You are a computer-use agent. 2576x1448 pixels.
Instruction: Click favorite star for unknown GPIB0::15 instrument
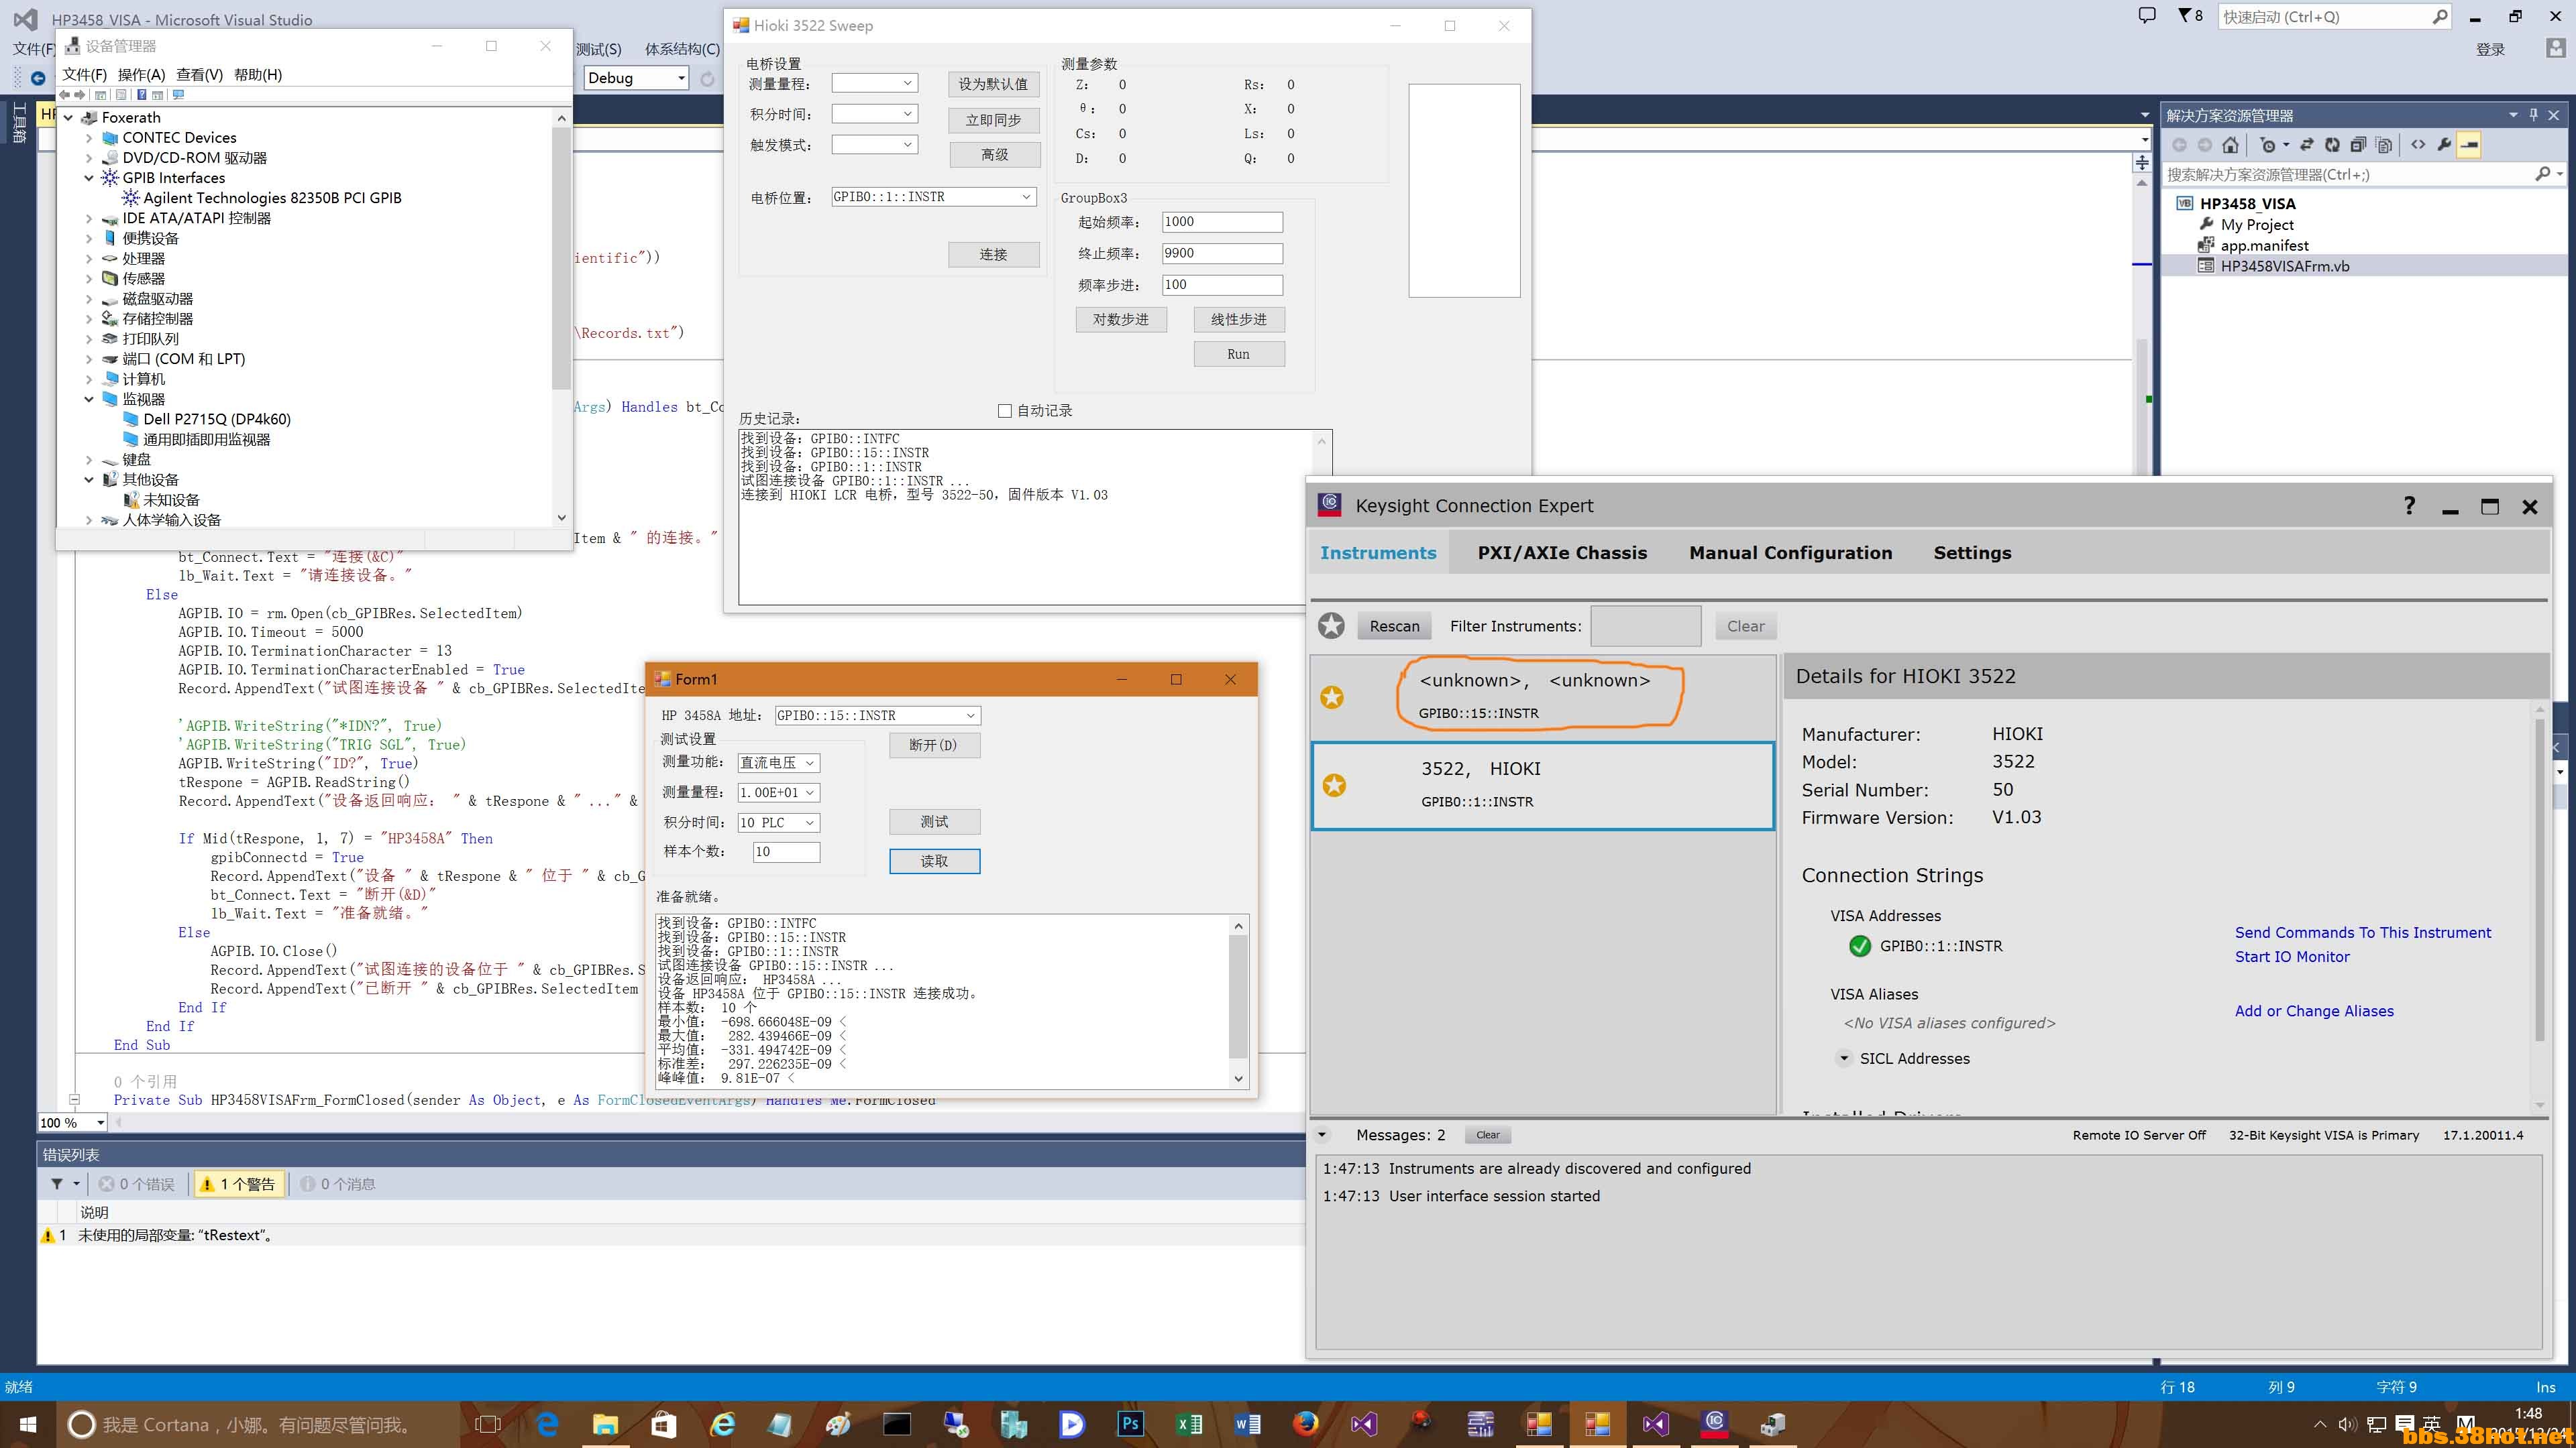pyautogui.click(x=1332, y=697)
